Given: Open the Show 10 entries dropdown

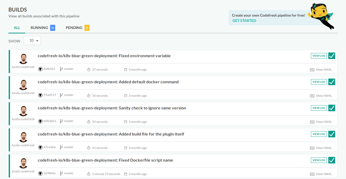Looking at the screenshot, I should (x=32, y=41).
